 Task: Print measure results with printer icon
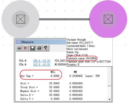pos(39,48)
